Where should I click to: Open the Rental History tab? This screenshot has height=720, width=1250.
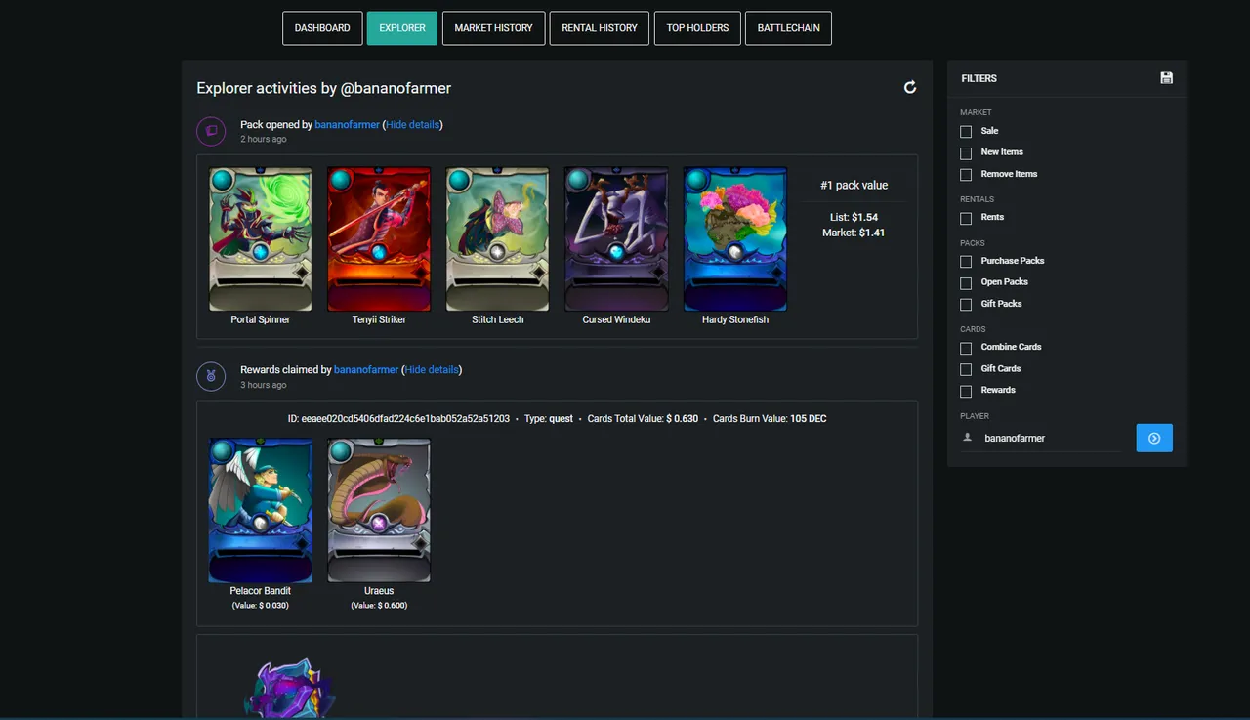(600, 28)
